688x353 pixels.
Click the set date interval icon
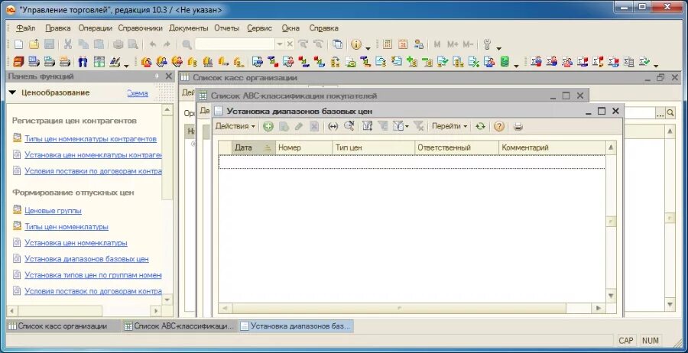[x=333, y=126]
